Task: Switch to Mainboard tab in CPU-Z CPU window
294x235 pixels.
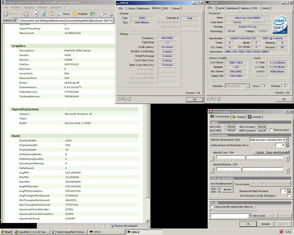Action: [x=233, y=8]
